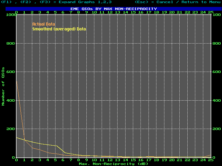Click the 'Actual Data' legend label
This screenshot has height=166, width=222.
tap(44, 24)
